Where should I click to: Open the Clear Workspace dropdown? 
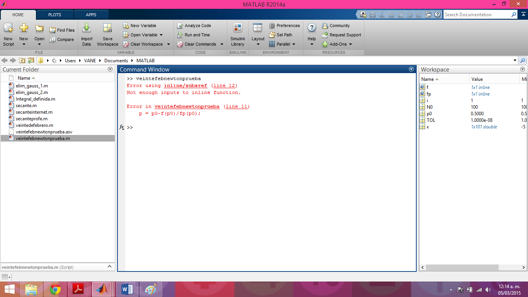tap(169, 44)
